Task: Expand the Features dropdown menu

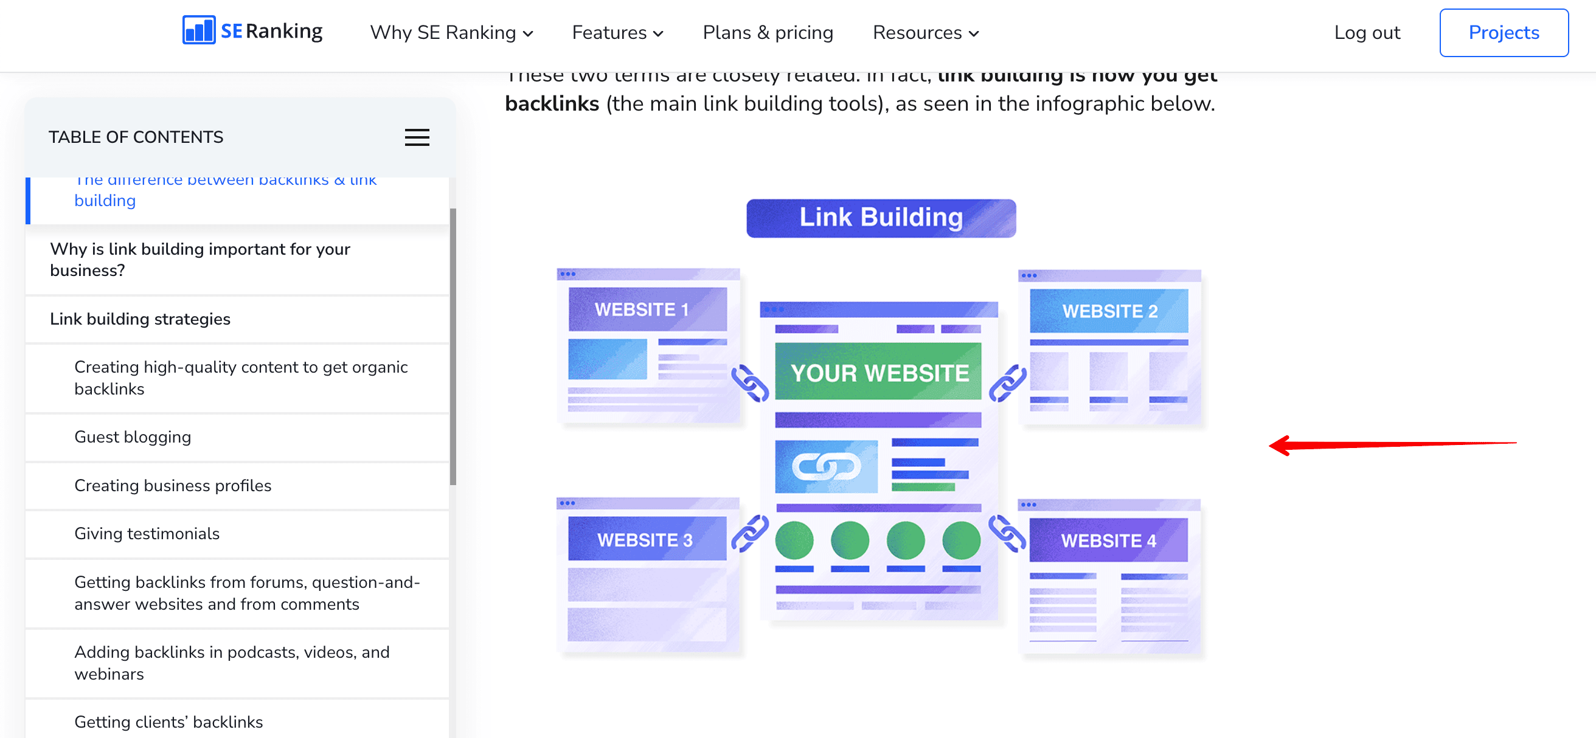Action: click(619, 32)
